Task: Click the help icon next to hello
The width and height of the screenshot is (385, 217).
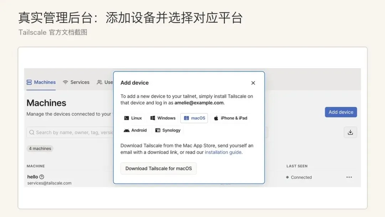Action: 42,177
